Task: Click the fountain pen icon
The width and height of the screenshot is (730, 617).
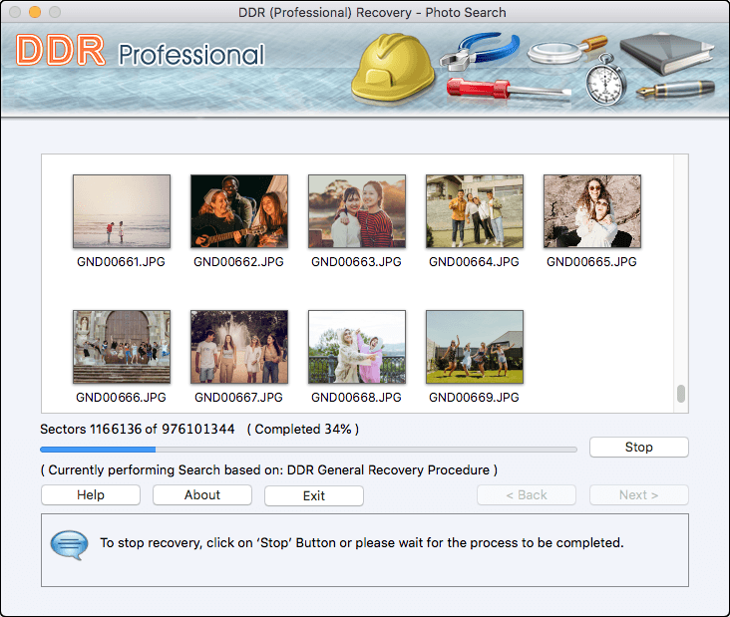Action: [675, 89]
